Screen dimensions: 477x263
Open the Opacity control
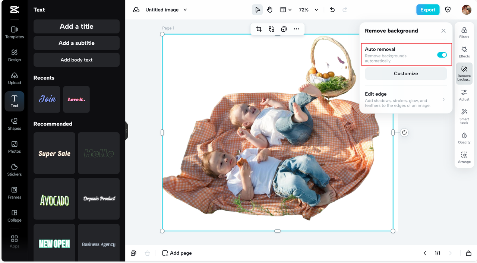click(464, 138)
